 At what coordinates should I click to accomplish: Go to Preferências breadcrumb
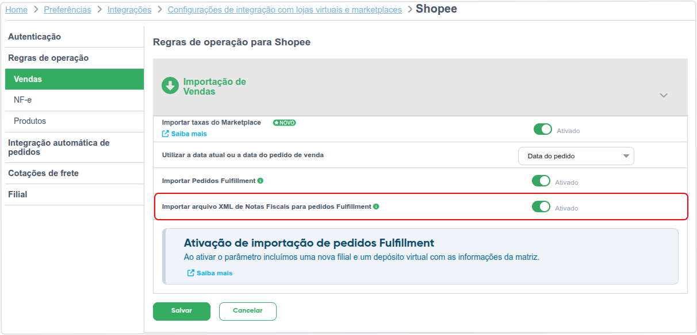click(x=67, y=10)
